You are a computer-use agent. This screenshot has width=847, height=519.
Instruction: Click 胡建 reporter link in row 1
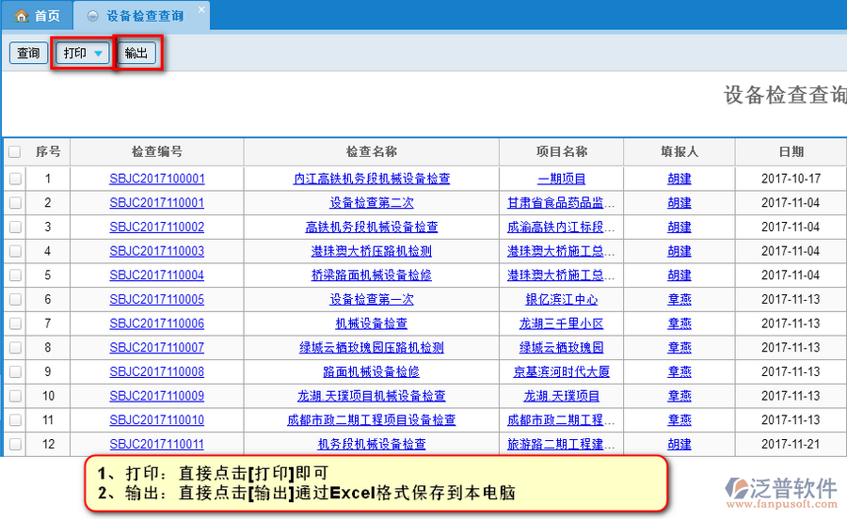click(x=679, y=179)
